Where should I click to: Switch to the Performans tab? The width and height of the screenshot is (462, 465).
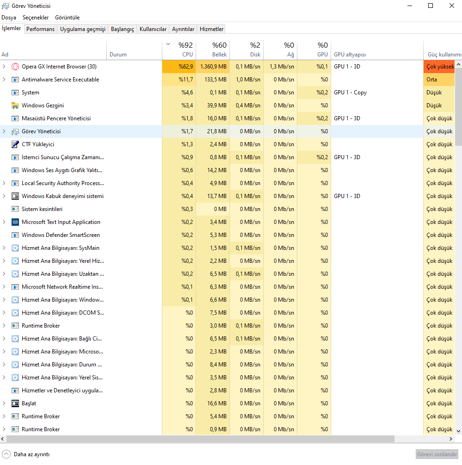click(40, 29)
